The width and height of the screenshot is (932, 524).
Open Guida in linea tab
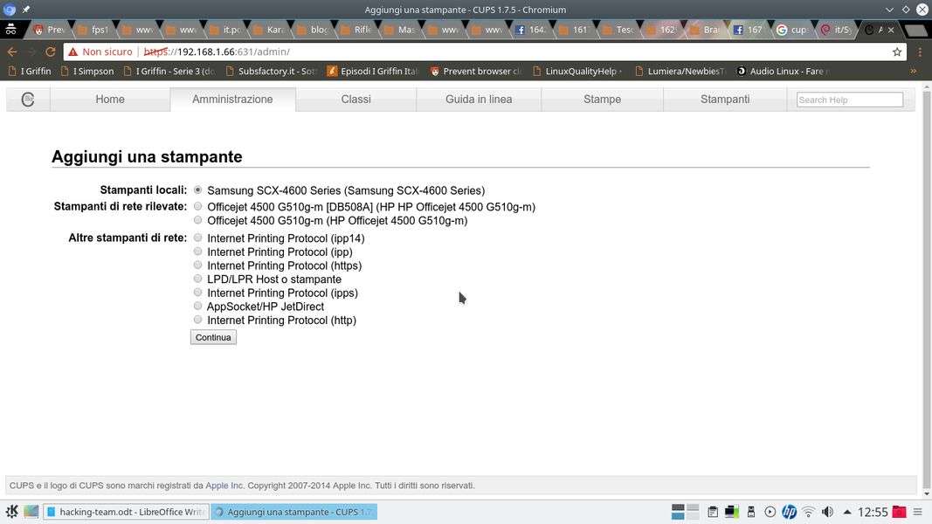pyautogui.click(x=479, y=100)
